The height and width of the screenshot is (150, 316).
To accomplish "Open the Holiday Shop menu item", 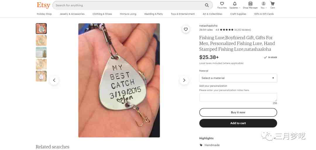I will tap(44, 14).
